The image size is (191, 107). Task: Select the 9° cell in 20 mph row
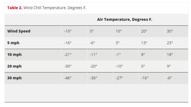169,66
